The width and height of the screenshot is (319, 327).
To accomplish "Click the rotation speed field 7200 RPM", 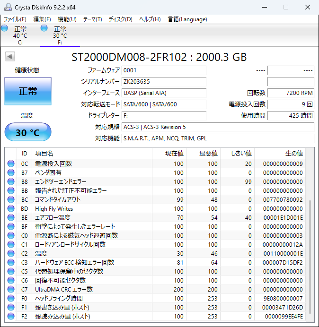I will pyautogui.click(x=291, y=93).
